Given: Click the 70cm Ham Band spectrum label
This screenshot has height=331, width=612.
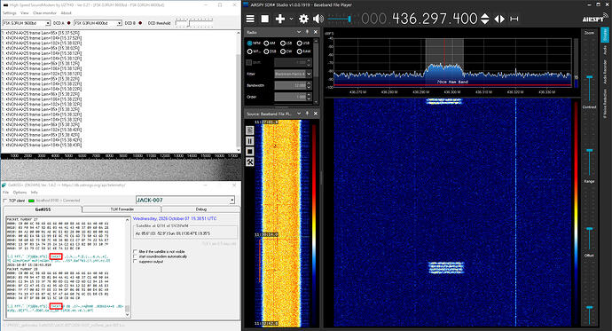Looking at the screenshot, I should (452, 82).
